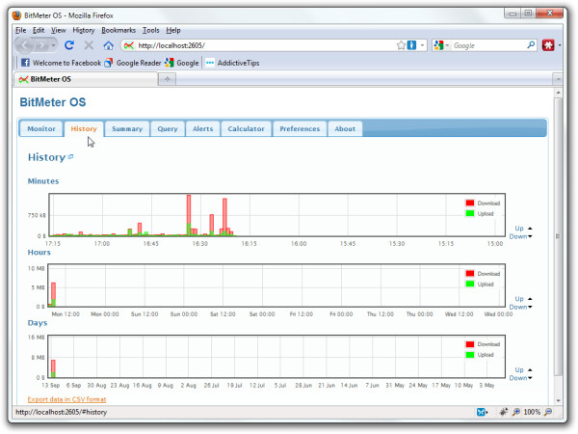Viewport: 578px width, 434px height.
Task: Click the search magnifier icon
Action: [531, 45]
